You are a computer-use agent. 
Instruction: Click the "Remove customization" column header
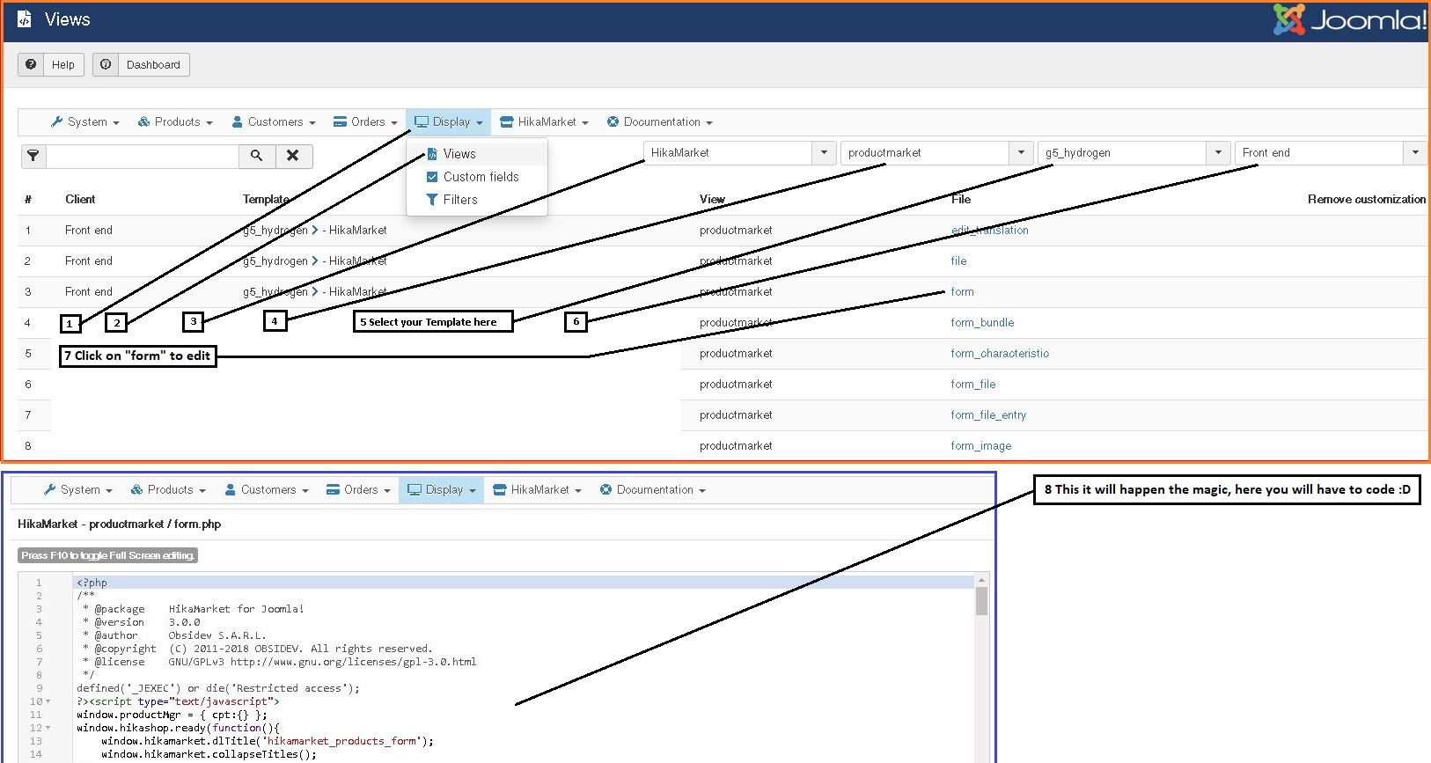click(1367, 200)
